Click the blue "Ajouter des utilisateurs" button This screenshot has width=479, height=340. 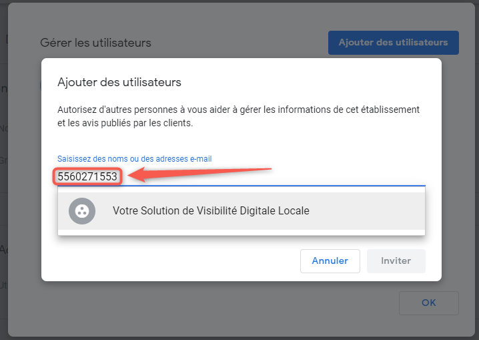(x=393, y=43)
